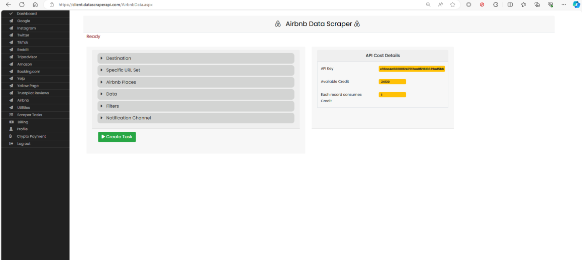
Task: Expand the Notification Channel section
Action: (x=196, y=118)
